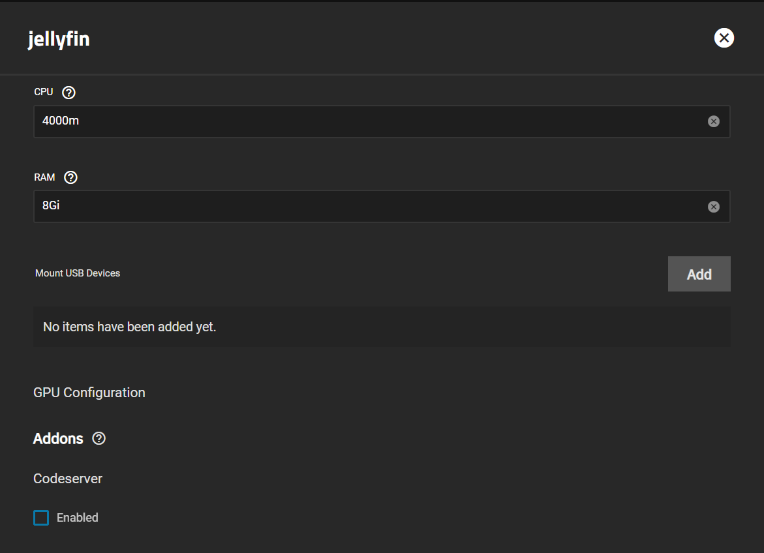
Task: Click the RAM field label
Action: 44,177
